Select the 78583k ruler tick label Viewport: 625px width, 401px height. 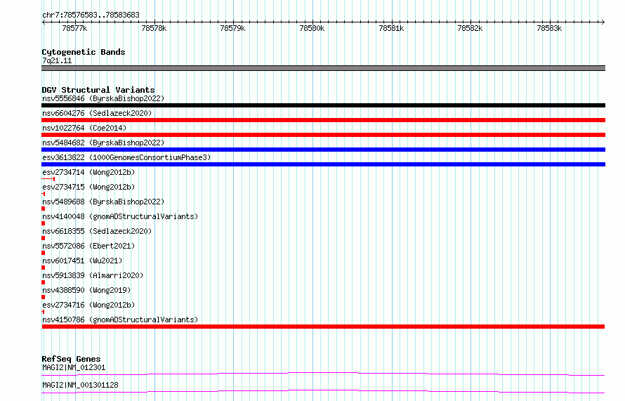(550, 28)
